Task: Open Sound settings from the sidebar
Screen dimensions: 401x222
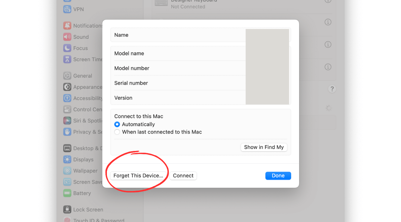Action: point(67,37)
